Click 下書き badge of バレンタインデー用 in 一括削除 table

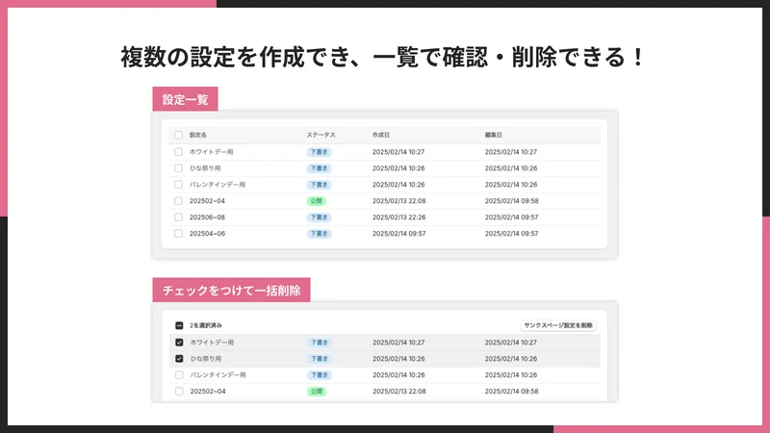point(320,375)
